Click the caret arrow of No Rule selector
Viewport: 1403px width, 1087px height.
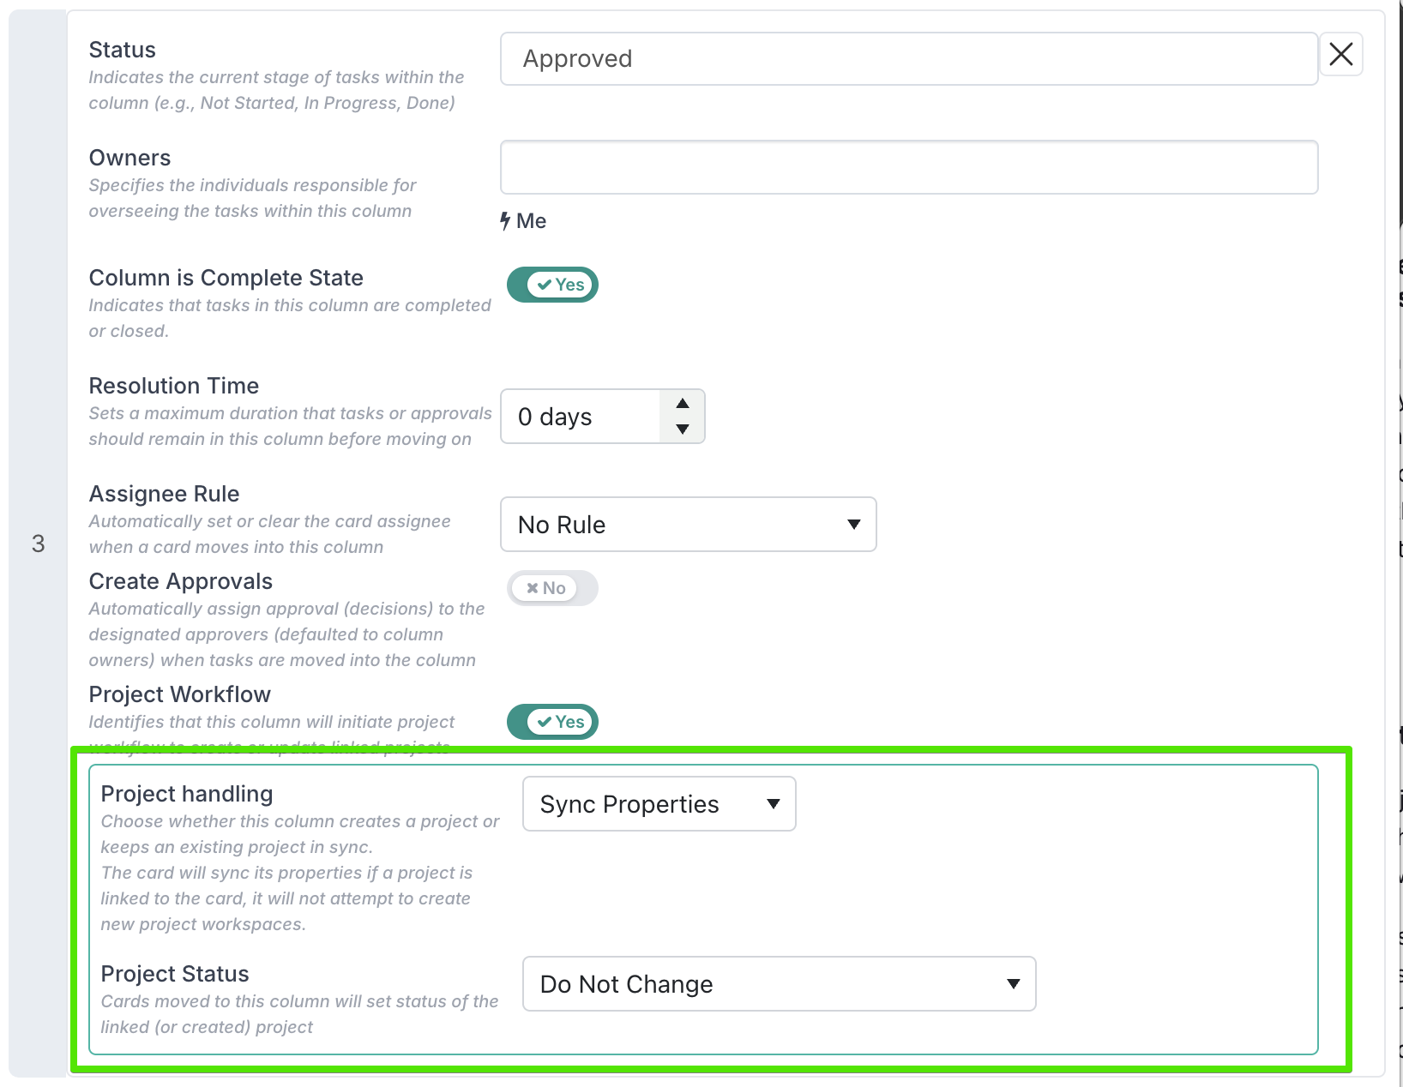pos(853,525)
